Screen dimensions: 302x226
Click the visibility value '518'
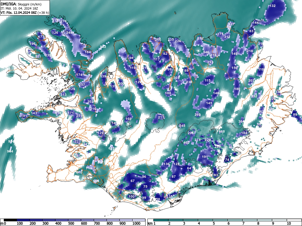click(58, 113)
